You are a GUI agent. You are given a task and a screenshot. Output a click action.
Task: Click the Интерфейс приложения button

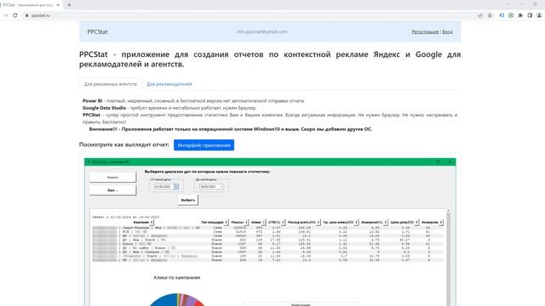pyautogui.click(x=204, y=145)
